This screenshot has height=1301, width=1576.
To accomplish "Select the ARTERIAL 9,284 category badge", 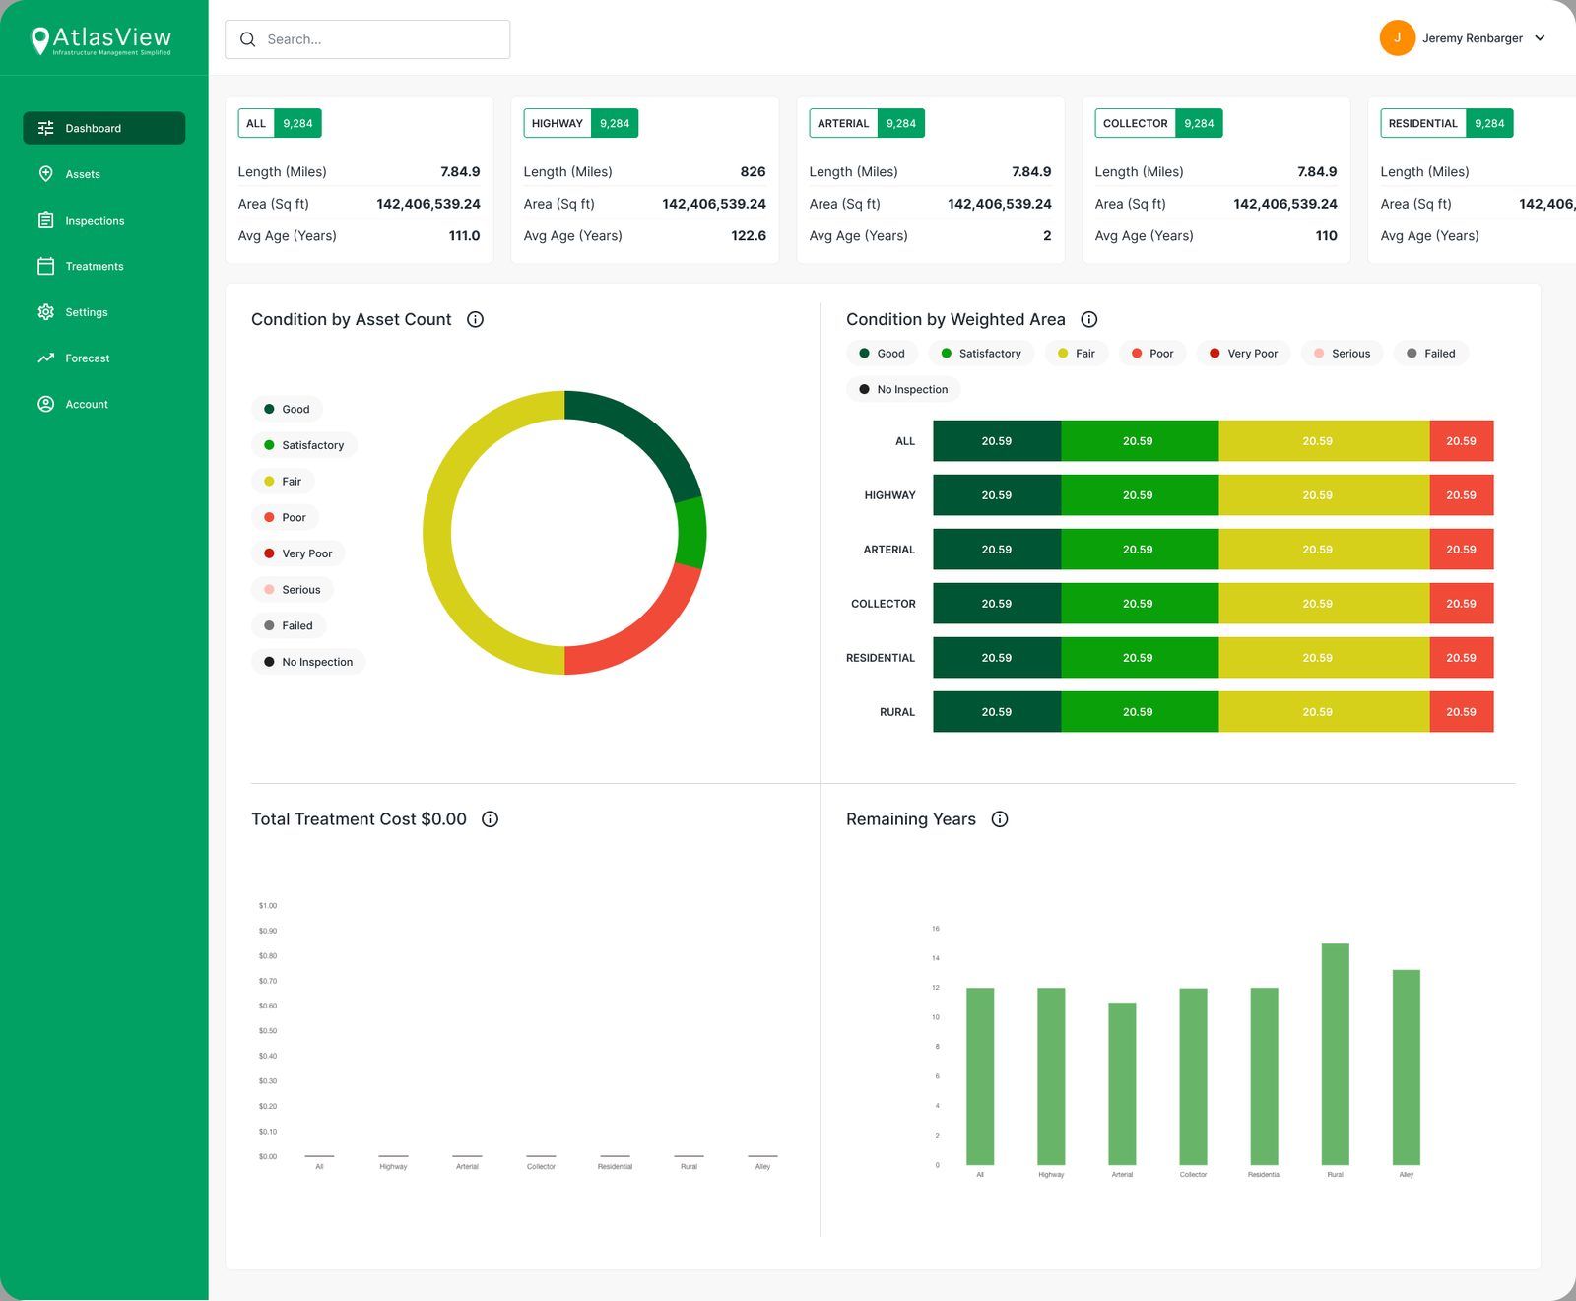I will coord(867,123).
